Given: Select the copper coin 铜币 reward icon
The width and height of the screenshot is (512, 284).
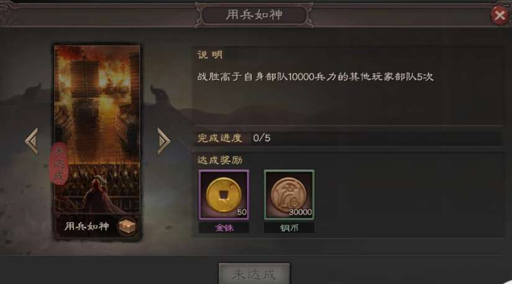Looking at the screenshot, I should click(x=289, y=195).
